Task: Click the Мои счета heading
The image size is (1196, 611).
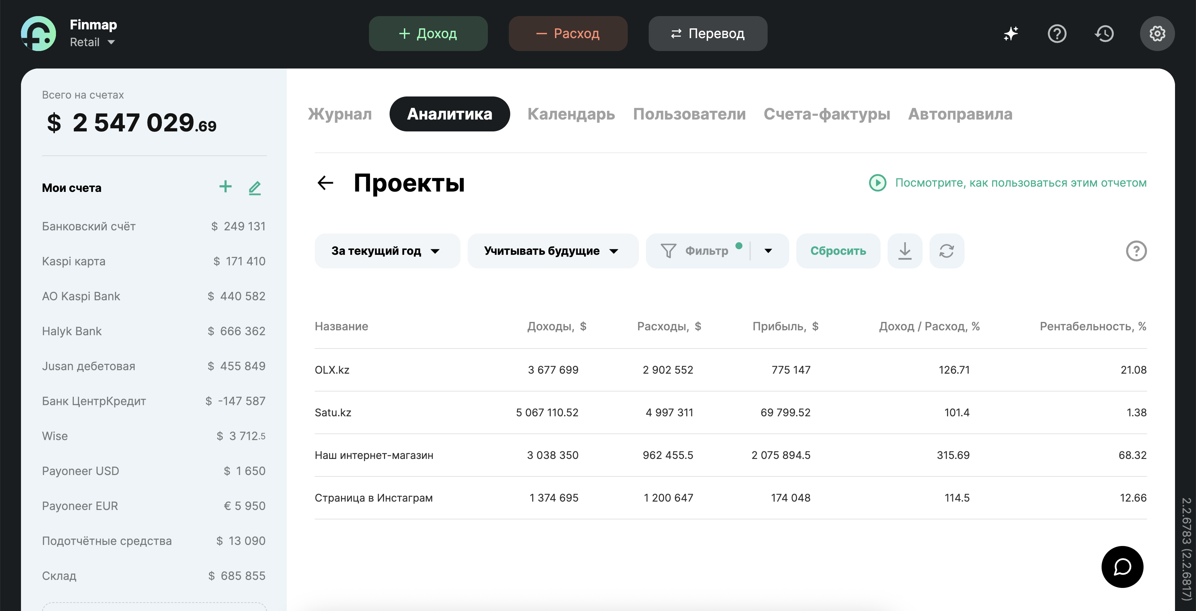Action: pos(71,188)
